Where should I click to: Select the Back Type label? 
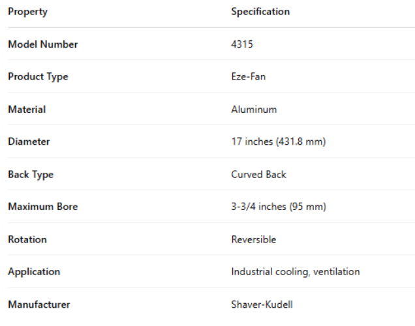click(31, 174)
